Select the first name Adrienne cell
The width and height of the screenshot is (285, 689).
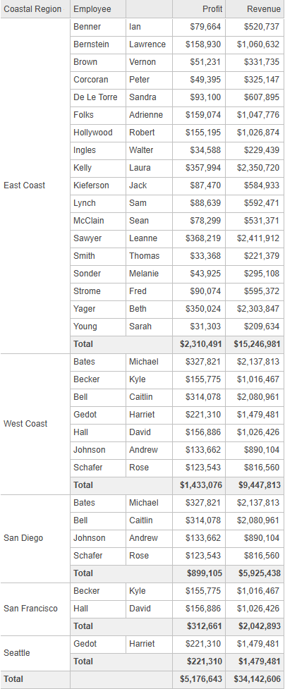[x=149, y=115]
